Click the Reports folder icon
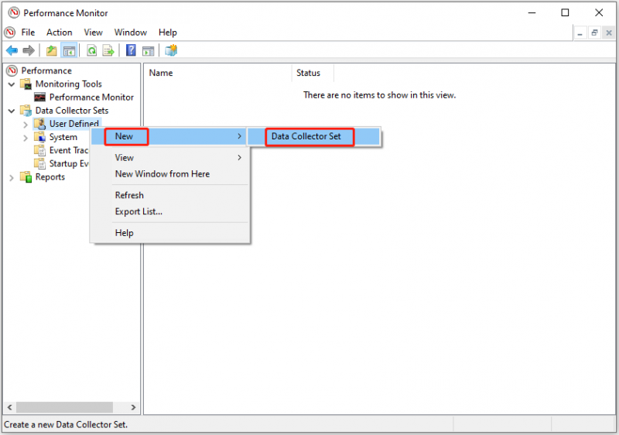The image size is (619, 435). (x=26, y=176)
